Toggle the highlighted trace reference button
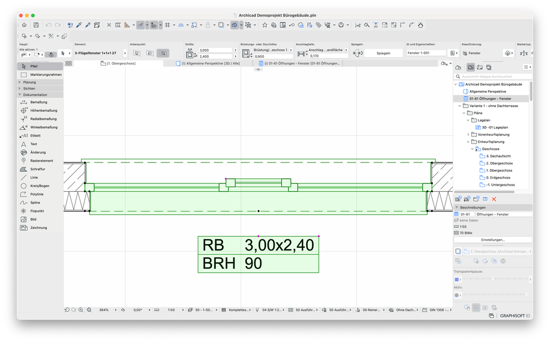 coord(234,25)
